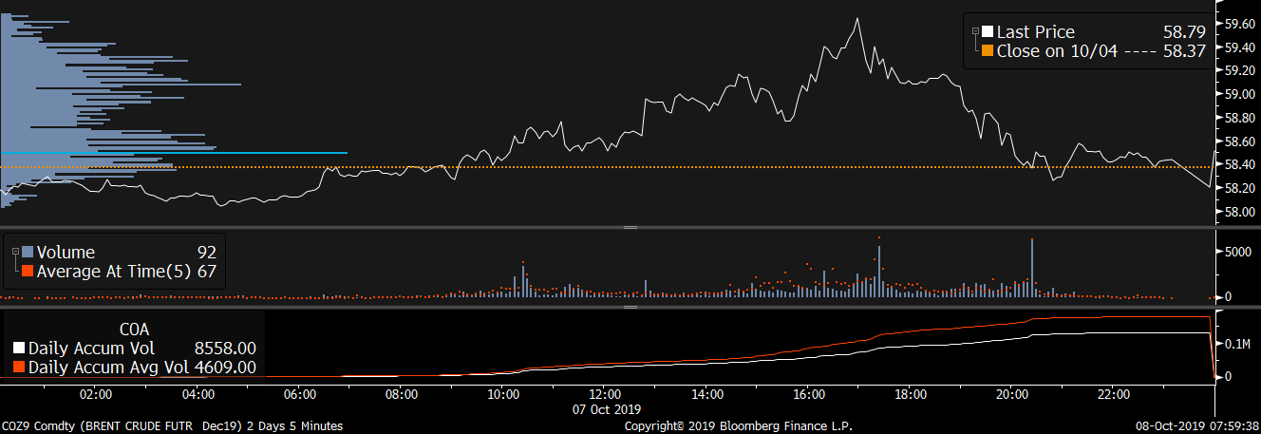1261x434 pixels.
Task: Click the volume spike bar near 17:30
Action: click(879, 273)
